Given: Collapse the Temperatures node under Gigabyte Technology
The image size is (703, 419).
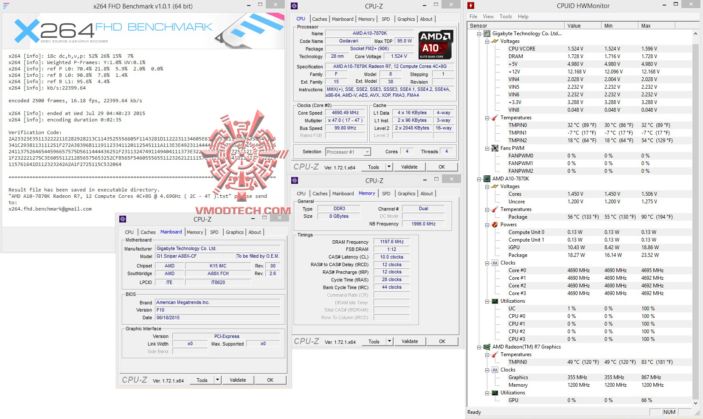Looking at the screenshot, I should 487,118.
